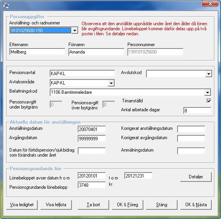This screenshot has width=221, height=219.
Task: Close the dialog with the X button
Action: (210, 3)
